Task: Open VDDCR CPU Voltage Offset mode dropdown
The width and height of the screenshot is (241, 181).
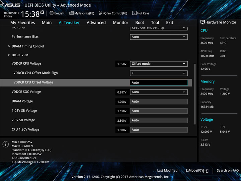Action: pos(159,64)
